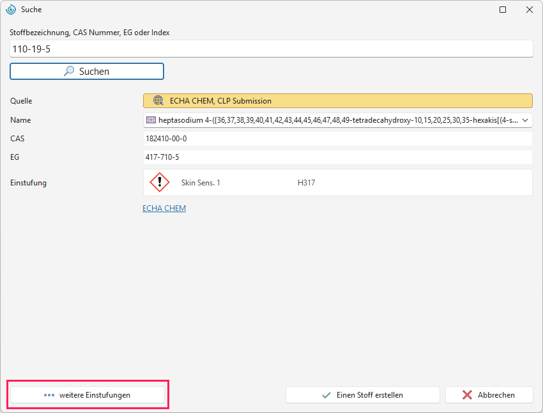Click the three dots icon
The width and height of the screenshot is (543, 413).
[x=49, y=395]
